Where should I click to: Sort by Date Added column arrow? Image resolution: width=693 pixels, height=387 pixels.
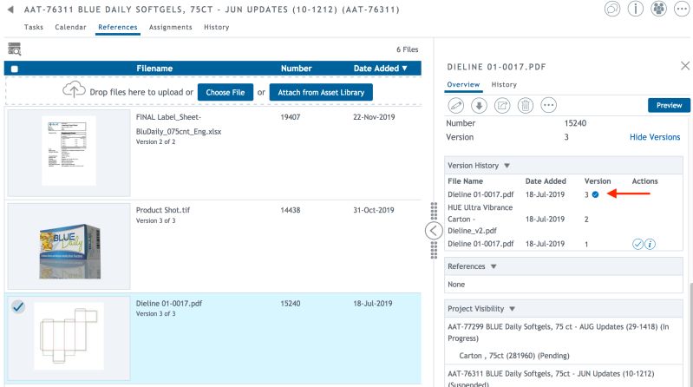404,68
